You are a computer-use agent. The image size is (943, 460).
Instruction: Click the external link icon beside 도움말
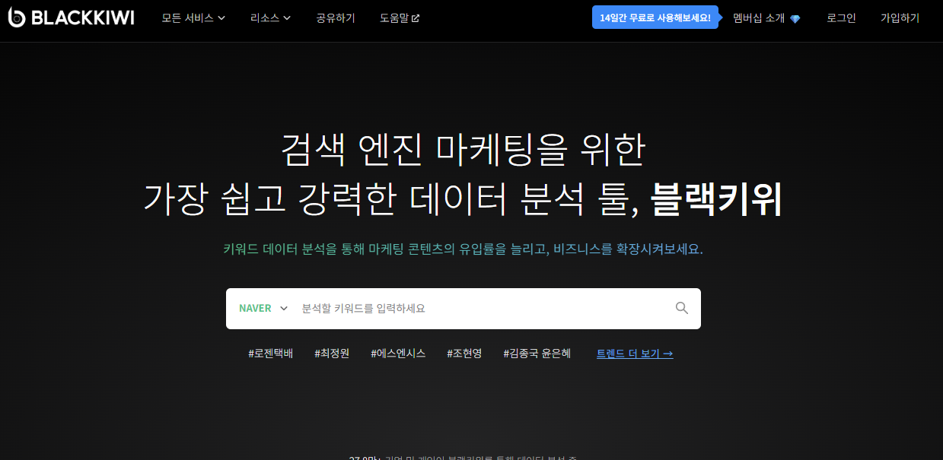[x=417, y=17]
